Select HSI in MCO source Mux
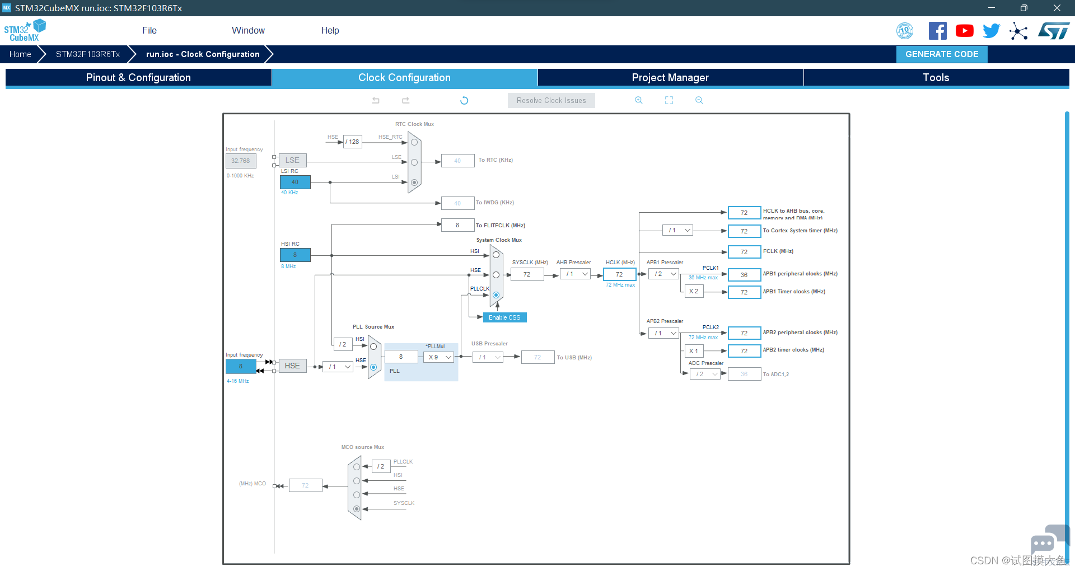 point(357,481)
